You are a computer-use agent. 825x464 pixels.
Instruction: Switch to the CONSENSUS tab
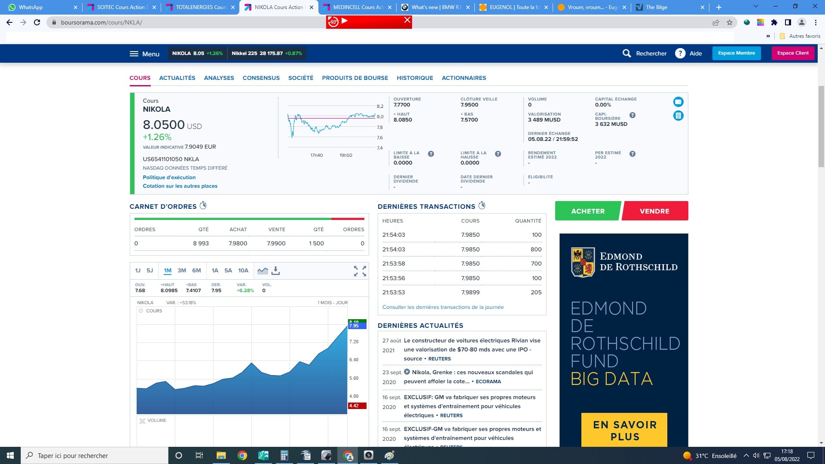coord(261,78)
